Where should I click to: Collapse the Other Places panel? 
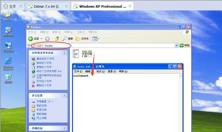(64, 95)
